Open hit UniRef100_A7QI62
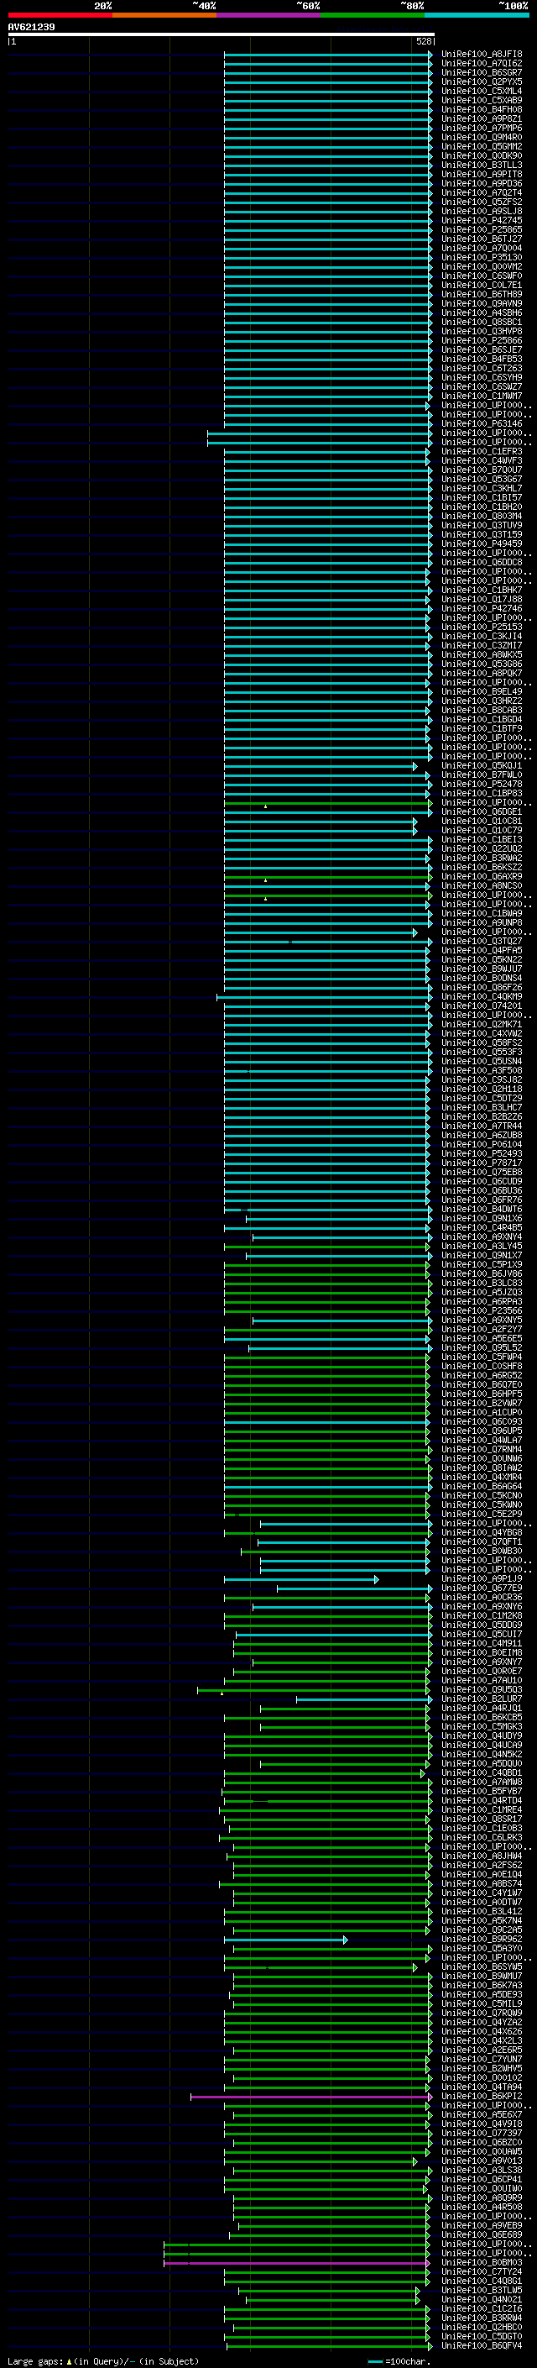 click(x=482, y=64)
